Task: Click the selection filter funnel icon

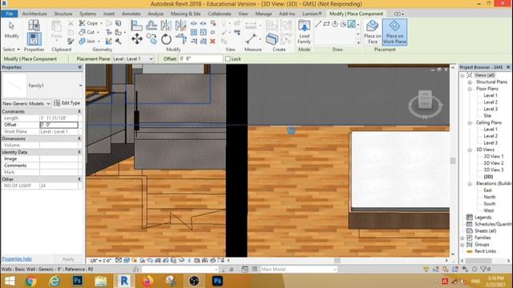Action: (484, 269)
